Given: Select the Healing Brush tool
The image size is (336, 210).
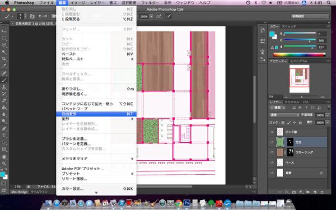Looking at the screenshot, I should click(4, 73).
